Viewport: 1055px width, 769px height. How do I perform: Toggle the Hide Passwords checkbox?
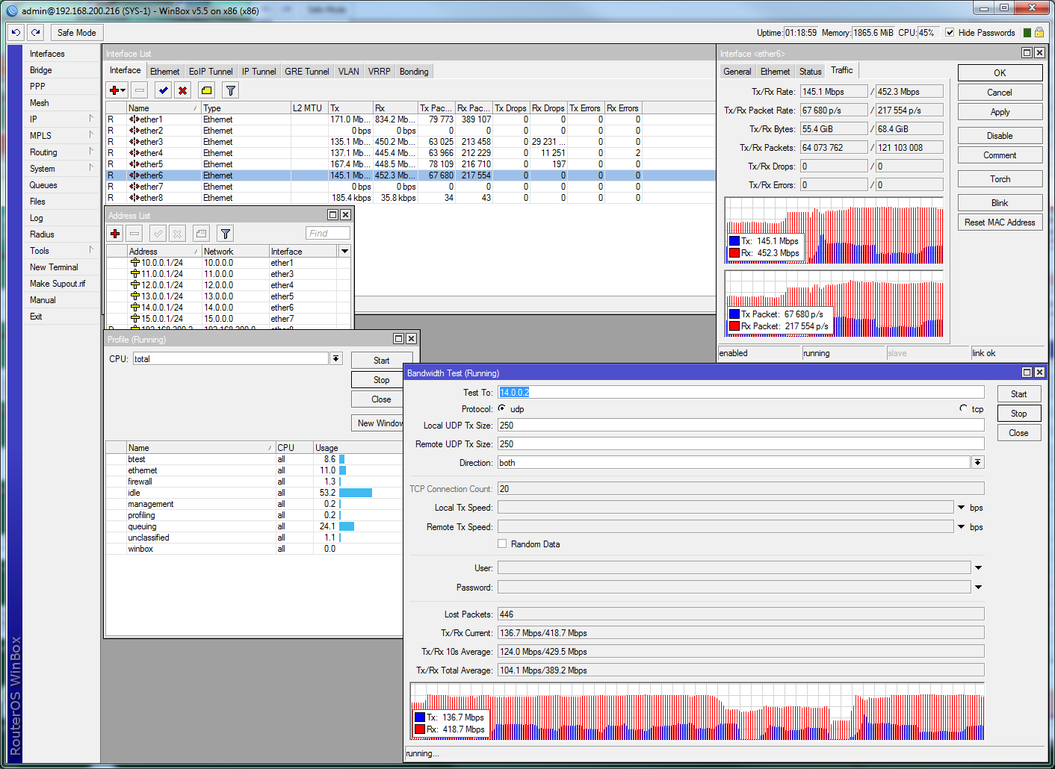(x=950, y=33)
